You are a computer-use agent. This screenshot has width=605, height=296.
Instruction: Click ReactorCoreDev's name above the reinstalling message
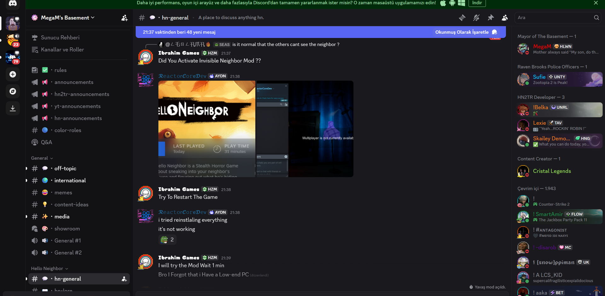click(182, 212)
